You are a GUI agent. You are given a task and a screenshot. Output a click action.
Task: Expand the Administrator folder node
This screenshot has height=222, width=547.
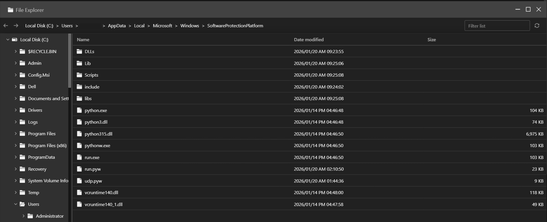(23, 216)
